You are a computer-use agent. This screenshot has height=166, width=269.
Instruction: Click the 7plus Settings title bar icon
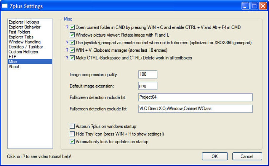[5, 6]
